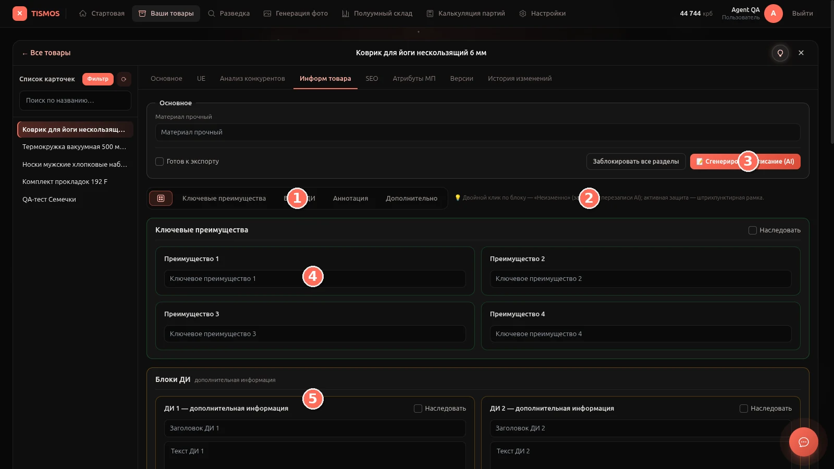The width and height of the screenshot is (834, 469).
Task: Select the Дополнительно section tab
Action: click(411, 199)
